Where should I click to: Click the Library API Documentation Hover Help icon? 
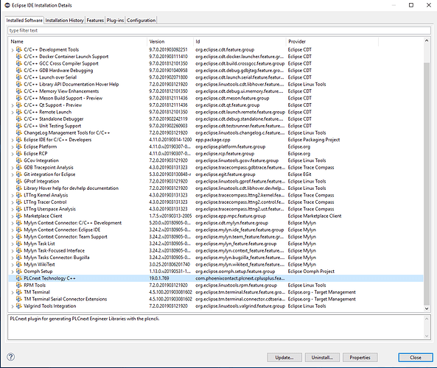(19, 85)
